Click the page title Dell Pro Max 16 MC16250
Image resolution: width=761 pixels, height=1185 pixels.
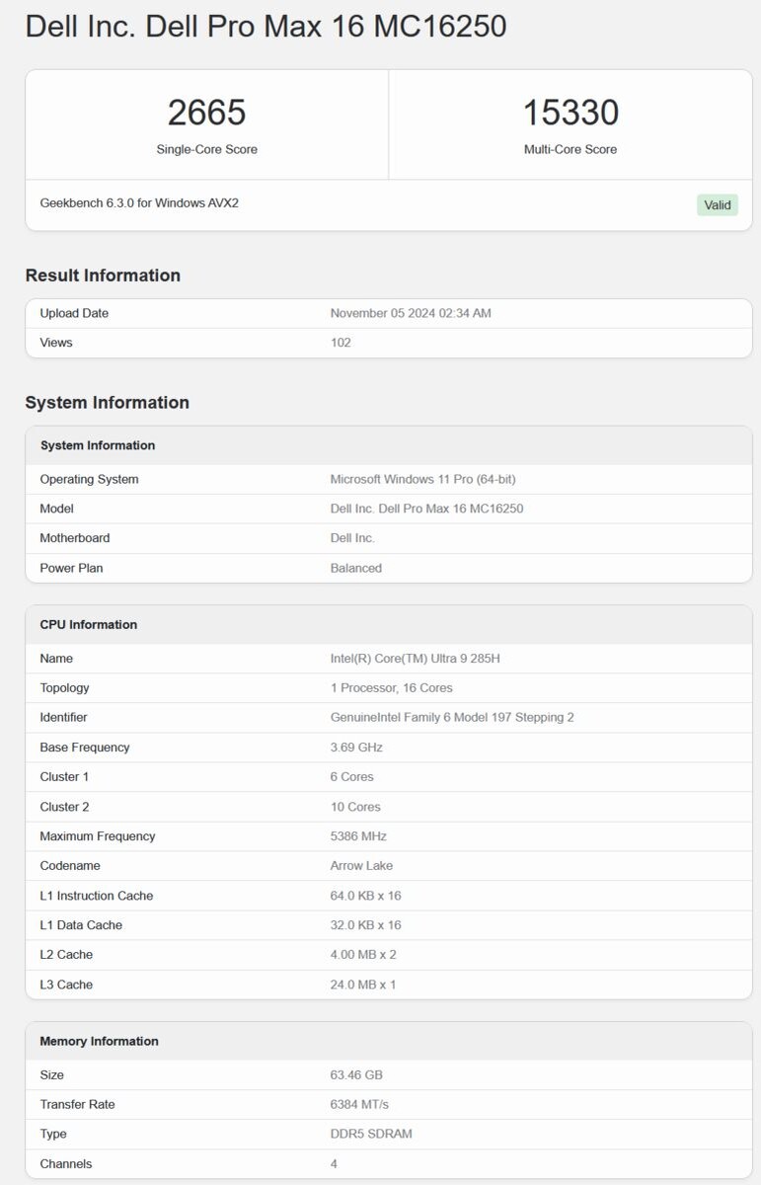266,27
